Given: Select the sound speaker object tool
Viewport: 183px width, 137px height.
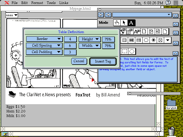Looking at the screenshot, I should tap(158, 31).
